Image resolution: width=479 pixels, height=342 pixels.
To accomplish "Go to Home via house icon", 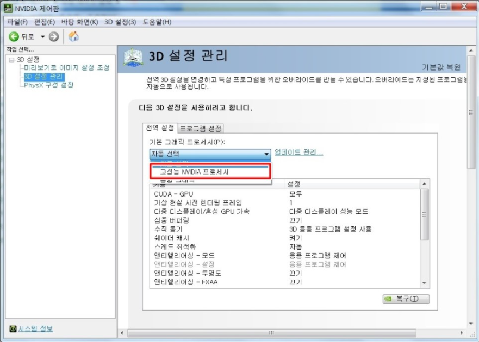I will [x=73, y=36].
